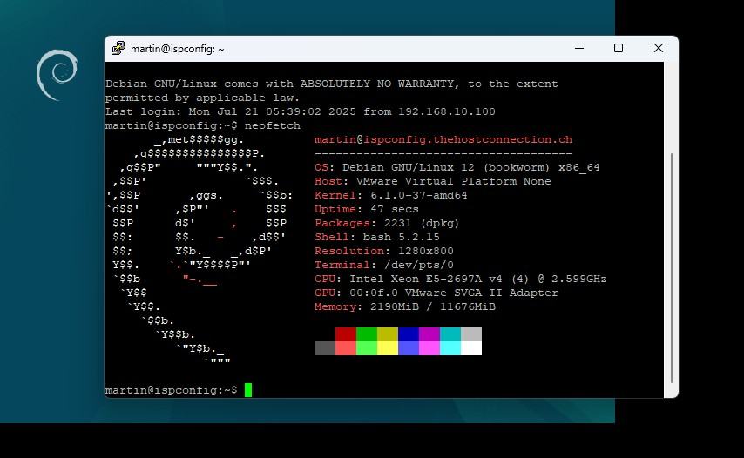Click the bright red color block
The image size is (744, 458).
(345, 348)
